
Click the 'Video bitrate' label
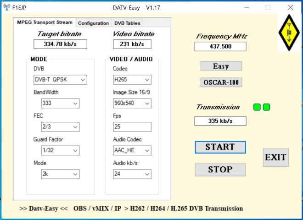coord(134,34)
